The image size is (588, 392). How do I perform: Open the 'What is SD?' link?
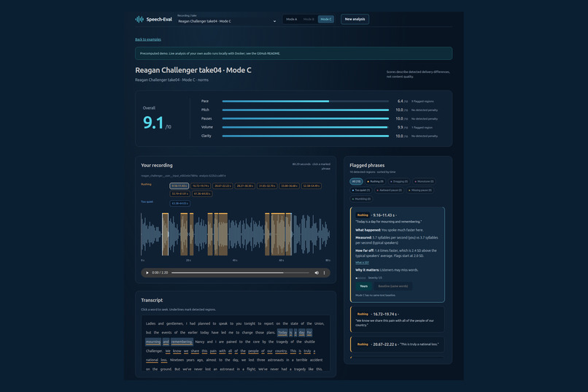[362, 263]
